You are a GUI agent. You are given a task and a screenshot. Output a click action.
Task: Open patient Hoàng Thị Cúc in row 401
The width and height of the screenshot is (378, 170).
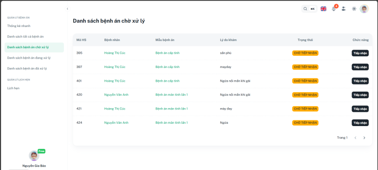click(115, 81)
